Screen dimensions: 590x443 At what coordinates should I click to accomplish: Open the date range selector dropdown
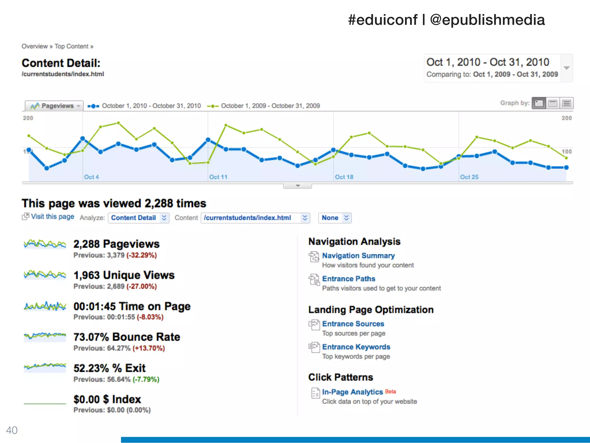coord(566,68)
